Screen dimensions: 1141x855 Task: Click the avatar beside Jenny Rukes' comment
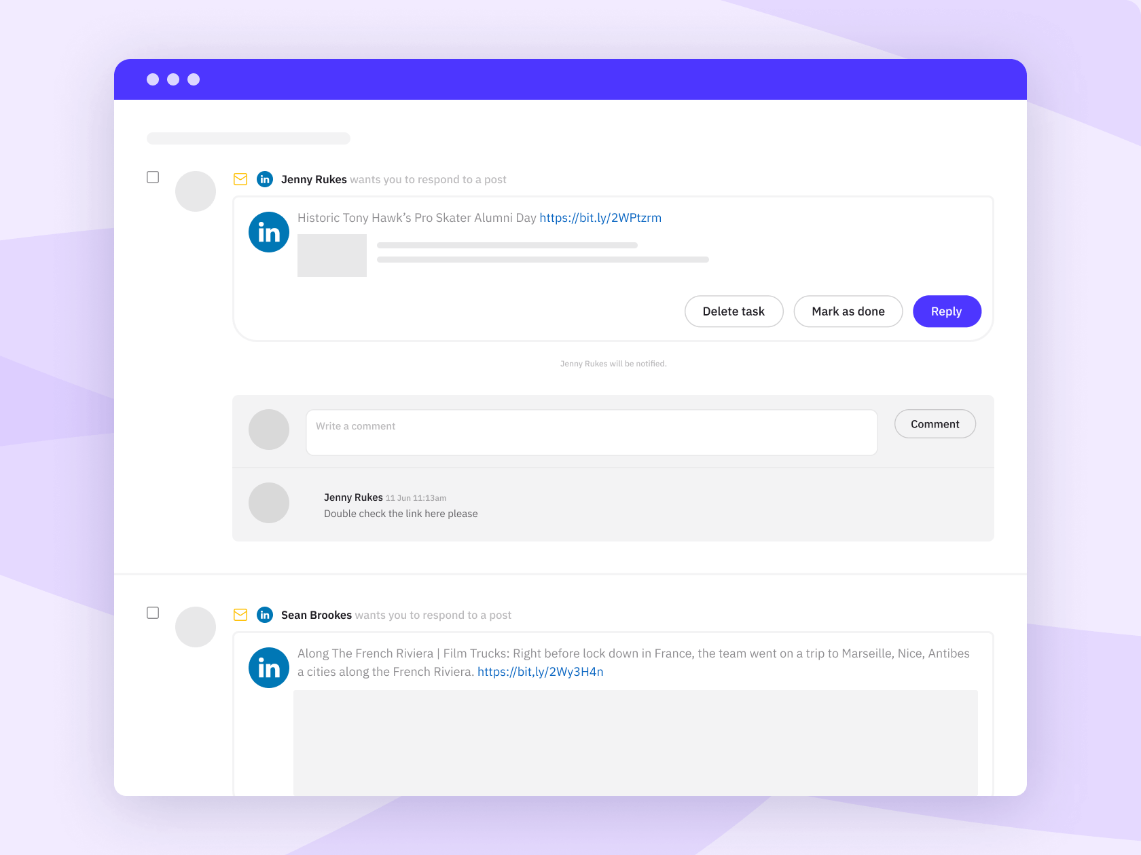(269, 503)
